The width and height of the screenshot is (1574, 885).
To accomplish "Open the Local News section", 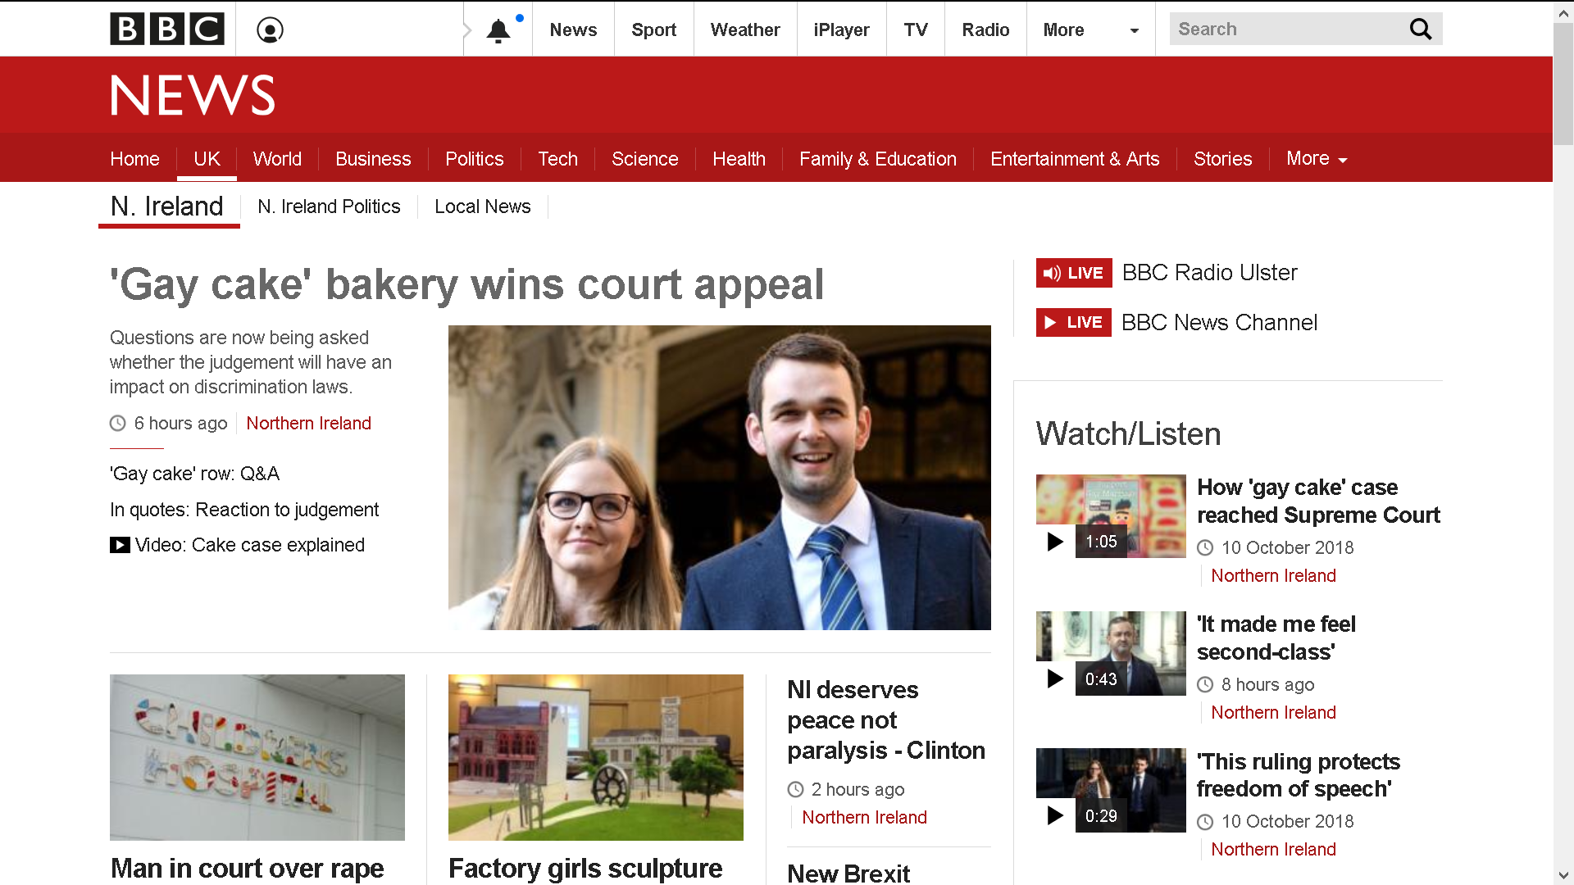I will (x=483, y=206).
